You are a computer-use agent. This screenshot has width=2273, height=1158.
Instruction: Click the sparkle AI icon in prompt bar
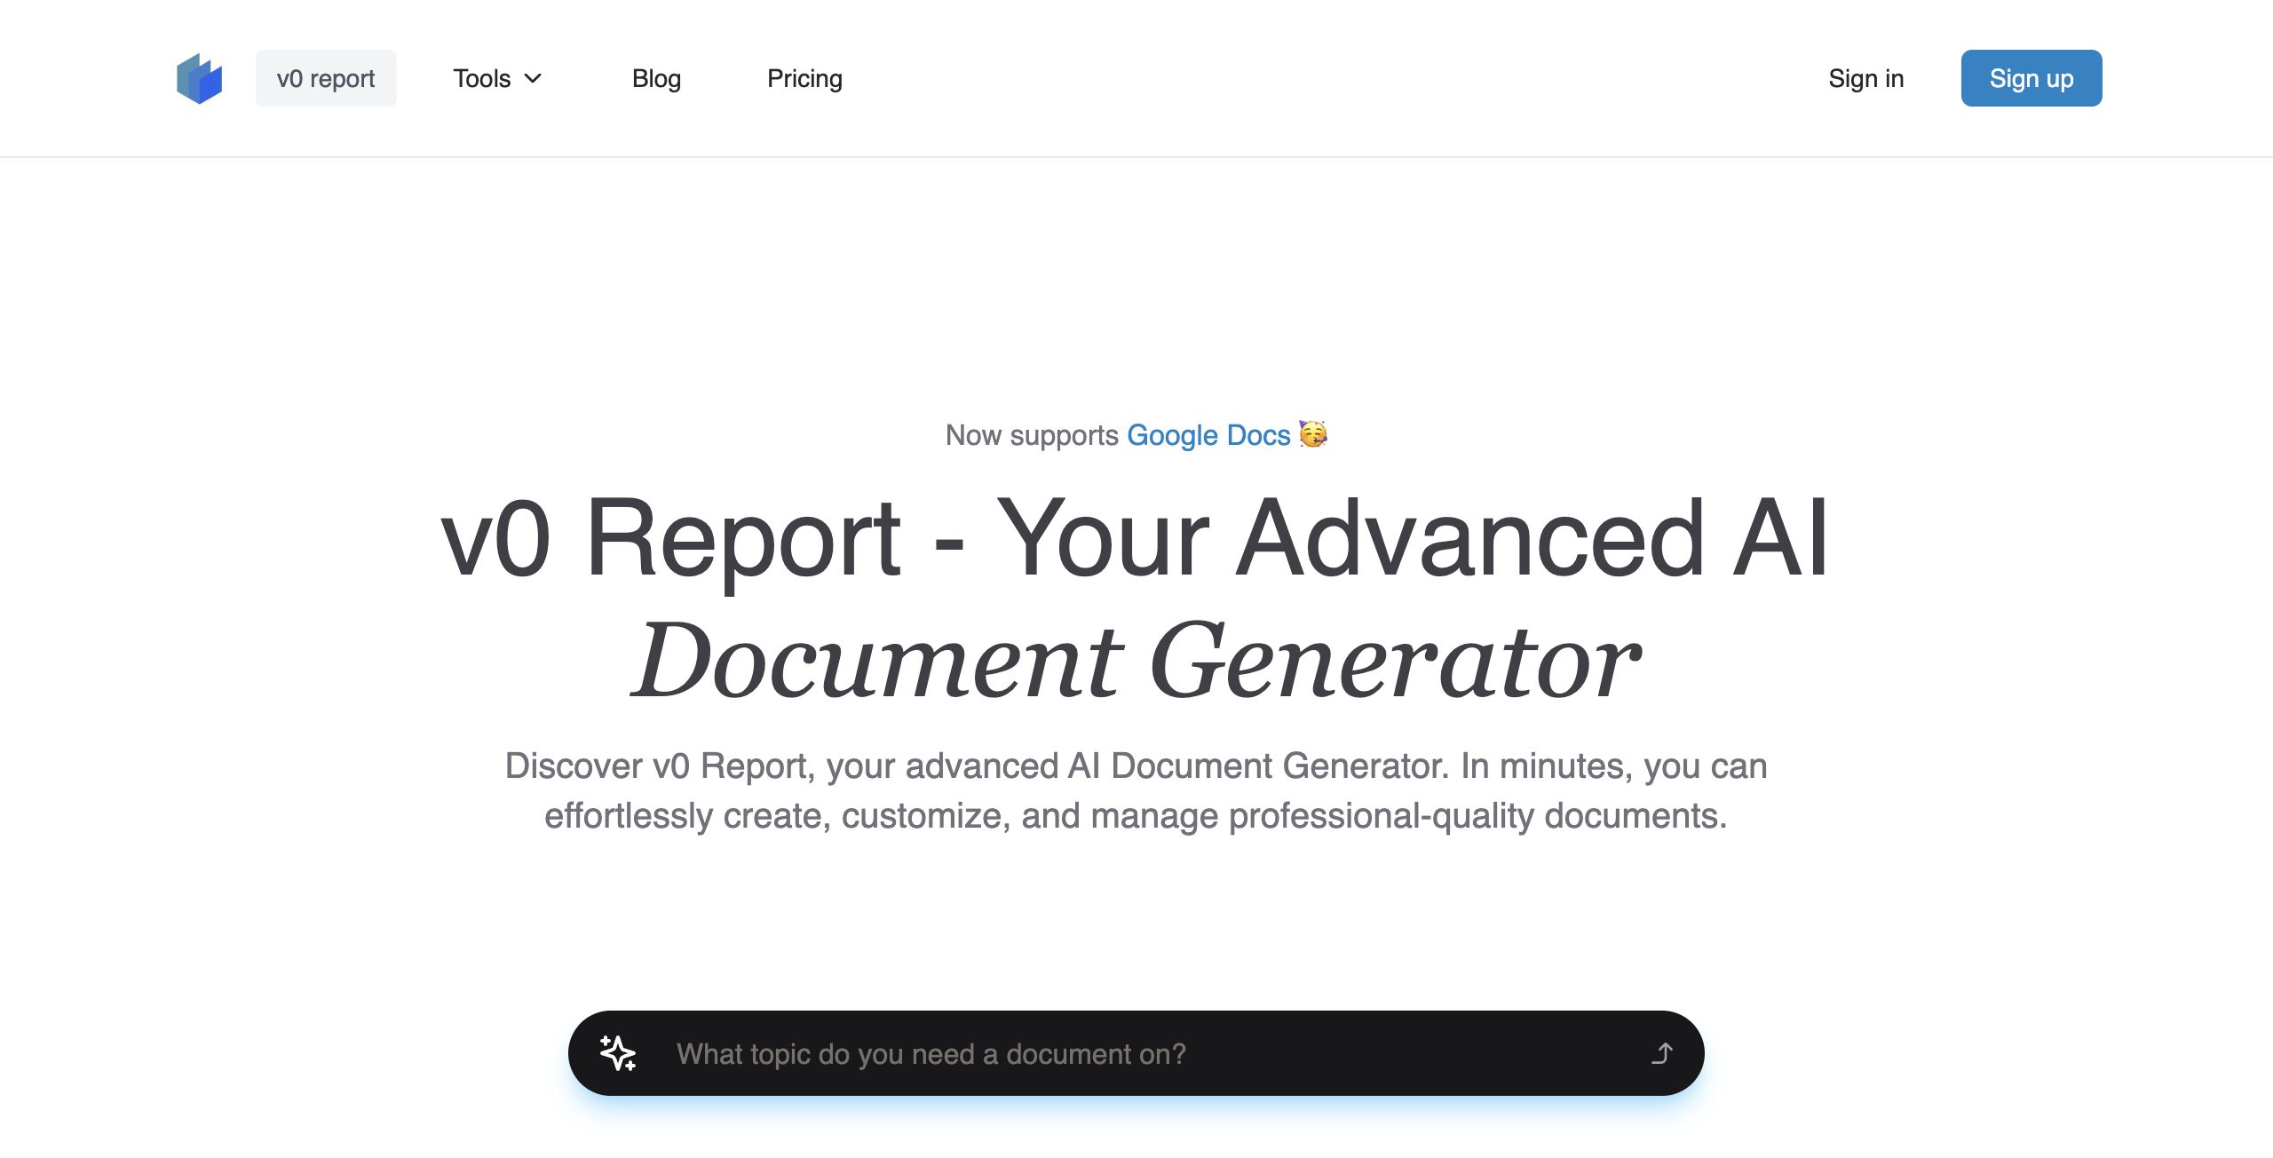618,1053
